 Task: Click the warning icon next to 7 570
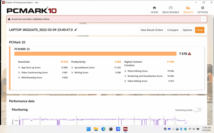[x=189, y=54]
